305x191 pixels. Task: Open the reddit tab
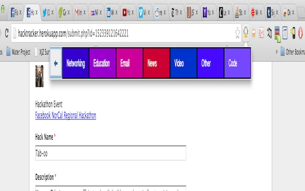click(x=160, y=13)
